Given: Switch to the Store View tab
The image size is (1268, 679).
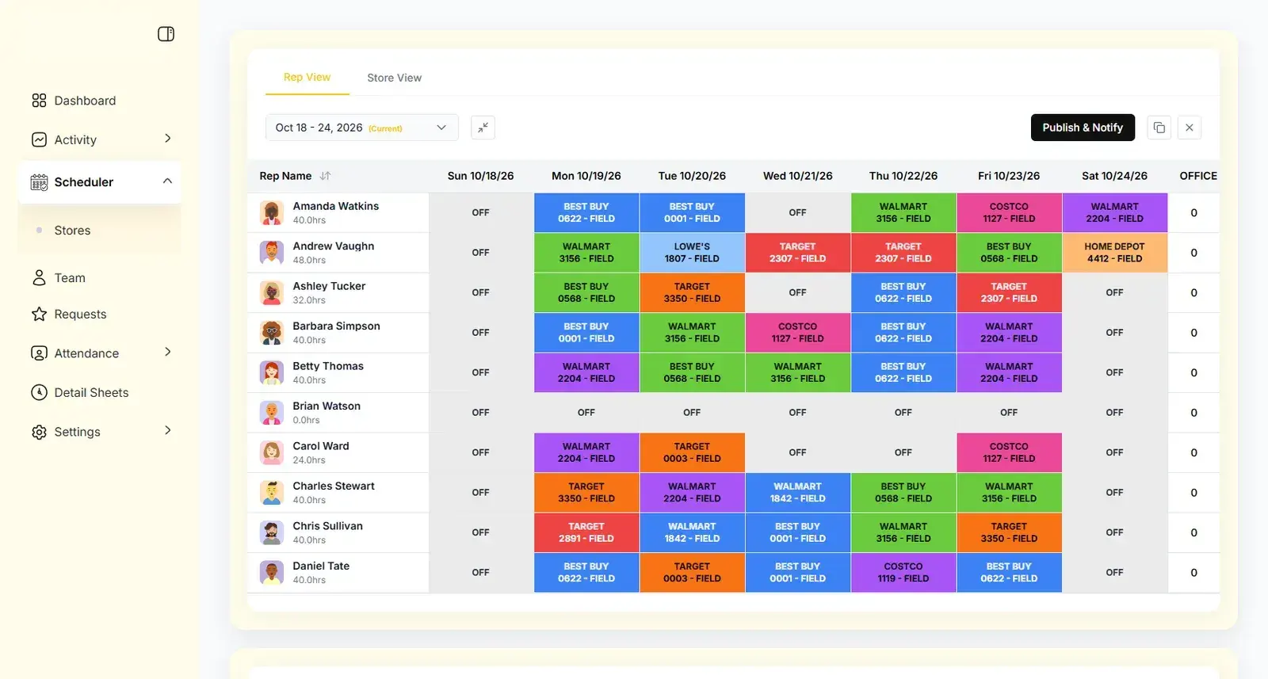Looking at the screenshot, I should tap(394, 78).
